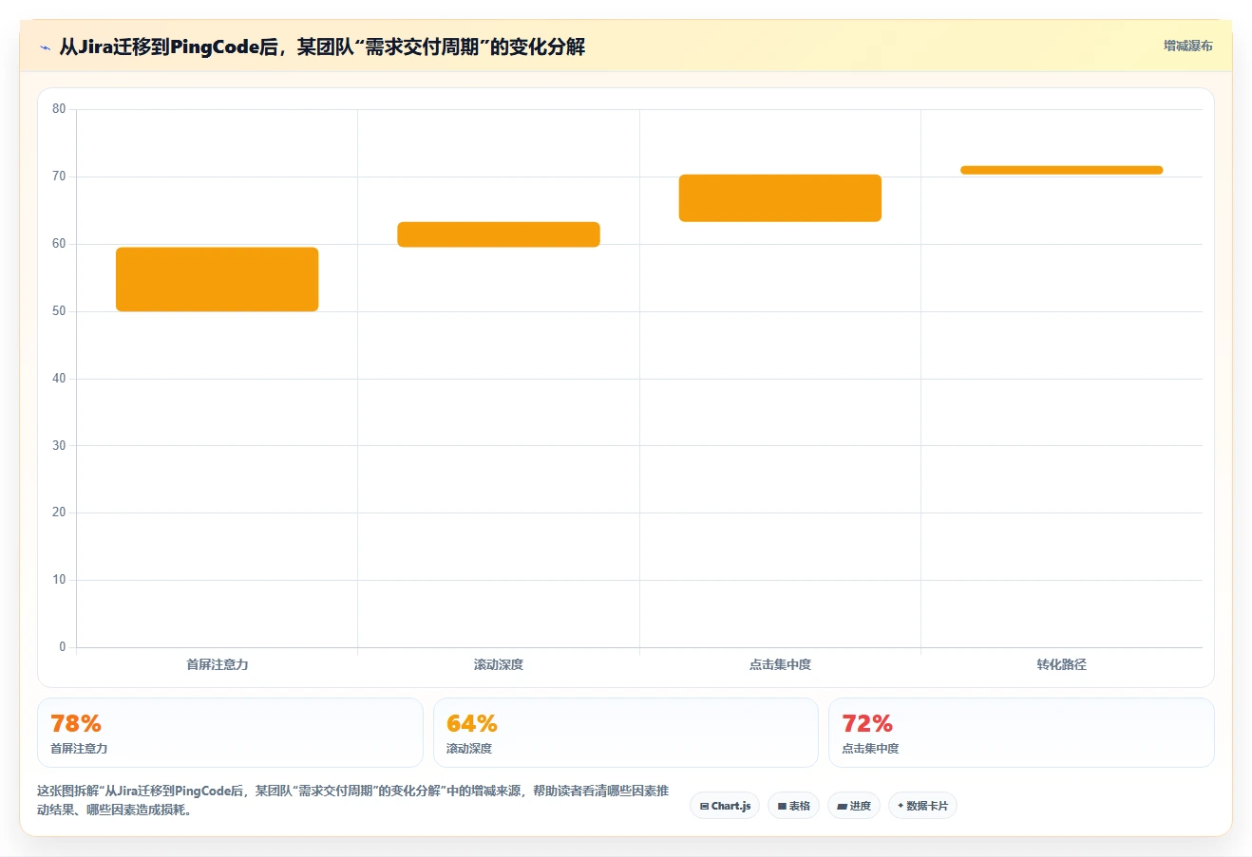1252x857 pixels.
Task: Click the chart title mentioning Jira and PingCode
Action: 322,47
